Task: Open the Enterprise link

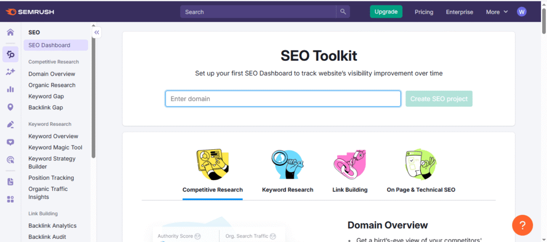Action: point(459,12)
